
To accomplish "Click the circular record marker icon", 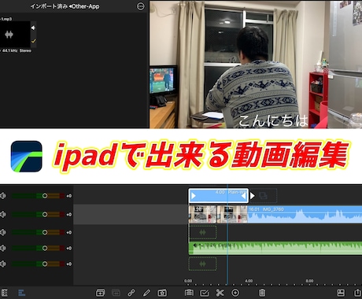I will (235, 293).
